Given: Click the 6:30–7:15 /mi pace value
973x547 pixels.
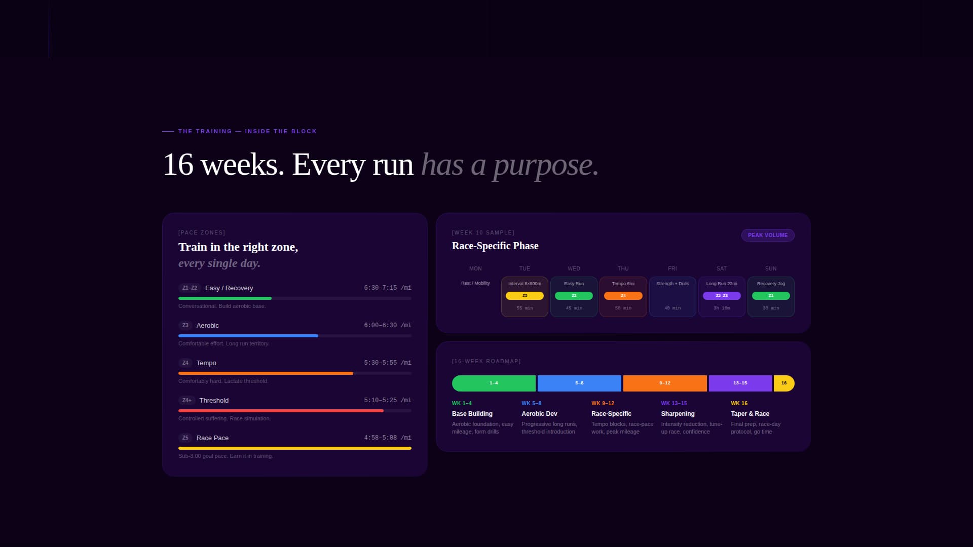Looking at the screenshot, I should pos(388,288).
